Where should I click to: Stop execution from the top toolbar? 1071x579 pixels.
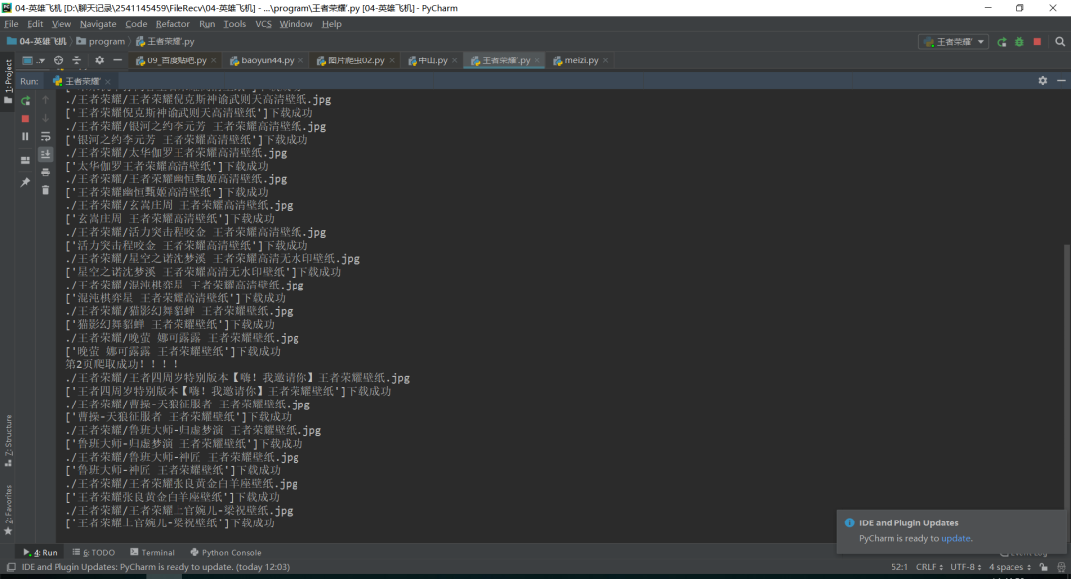pos(1037,42)
